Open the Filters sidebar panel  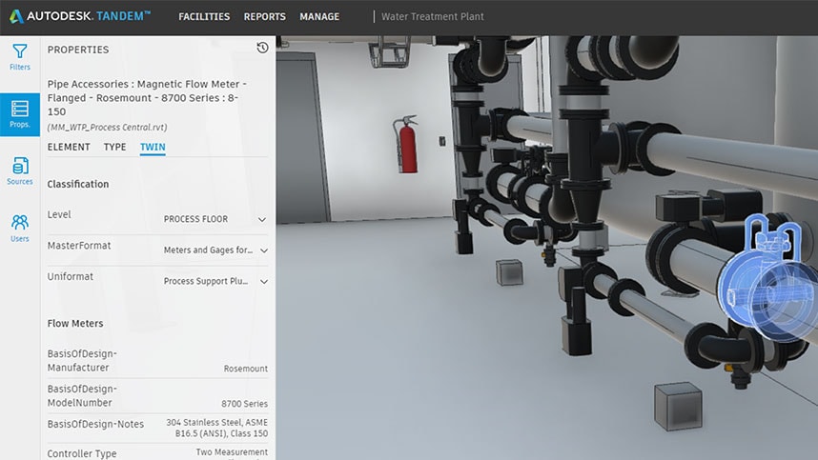point(20,57)
